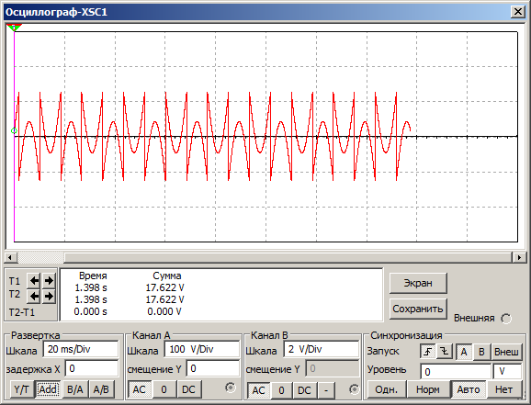Switch display mode to Add
531x405 pixels.
tap(48, 389)
